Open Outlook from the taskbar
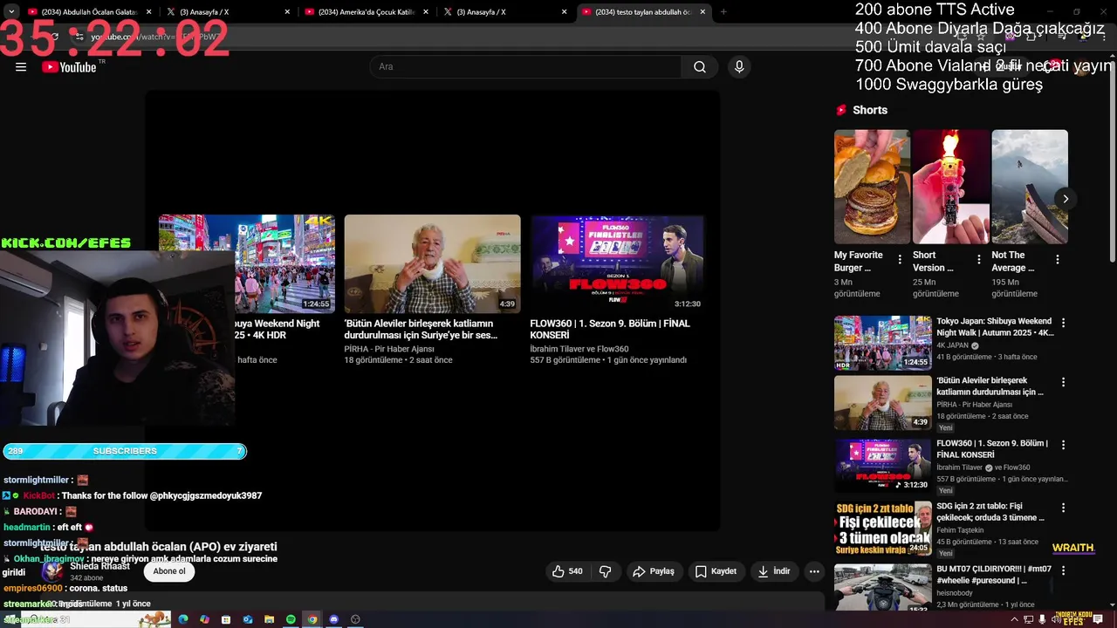The height and width of the screenshot is (628, 1117). tap(248, 619)
